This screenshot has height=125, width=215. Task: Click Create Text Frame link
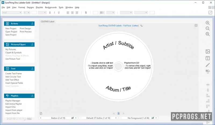coord(13,73)
